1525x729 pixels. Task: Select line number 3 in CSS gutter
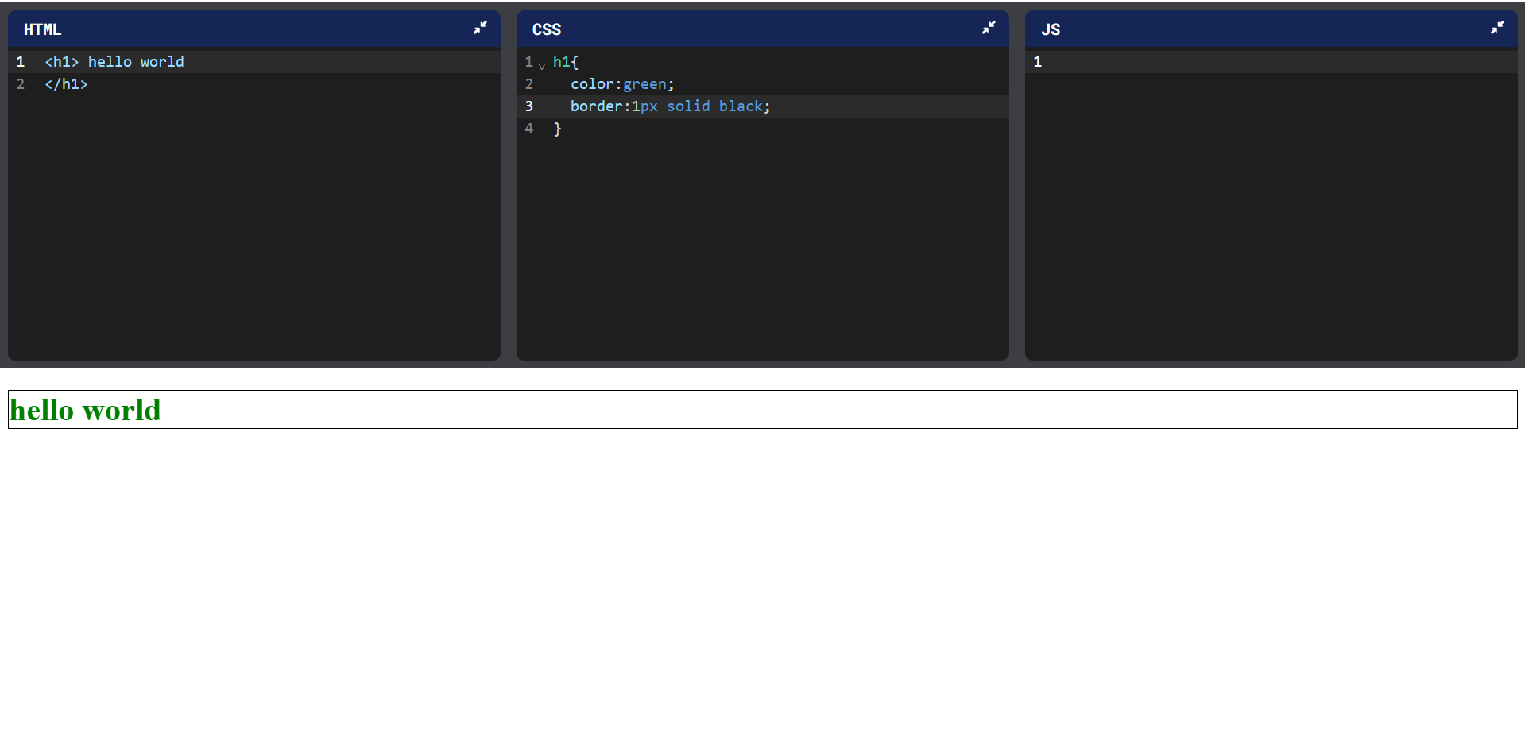529,106
